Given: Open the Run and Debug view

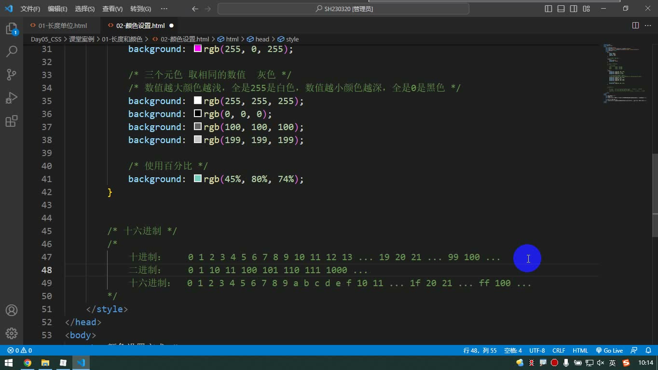Looking at the screenshot, I should (x=12, y=98).
